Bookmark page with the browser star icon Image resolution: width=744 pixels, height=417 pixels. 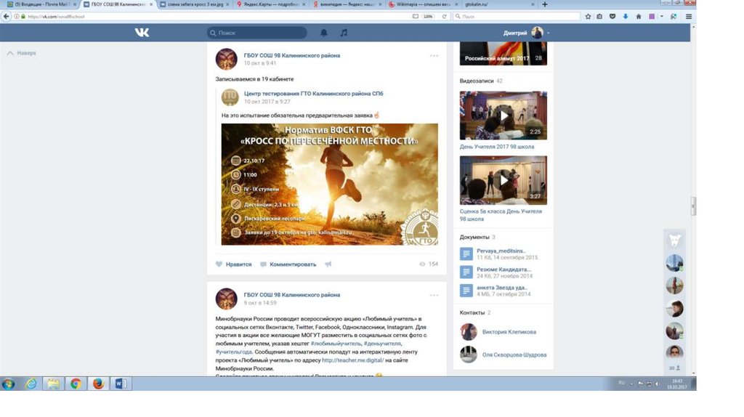click(x=588, y=16)
